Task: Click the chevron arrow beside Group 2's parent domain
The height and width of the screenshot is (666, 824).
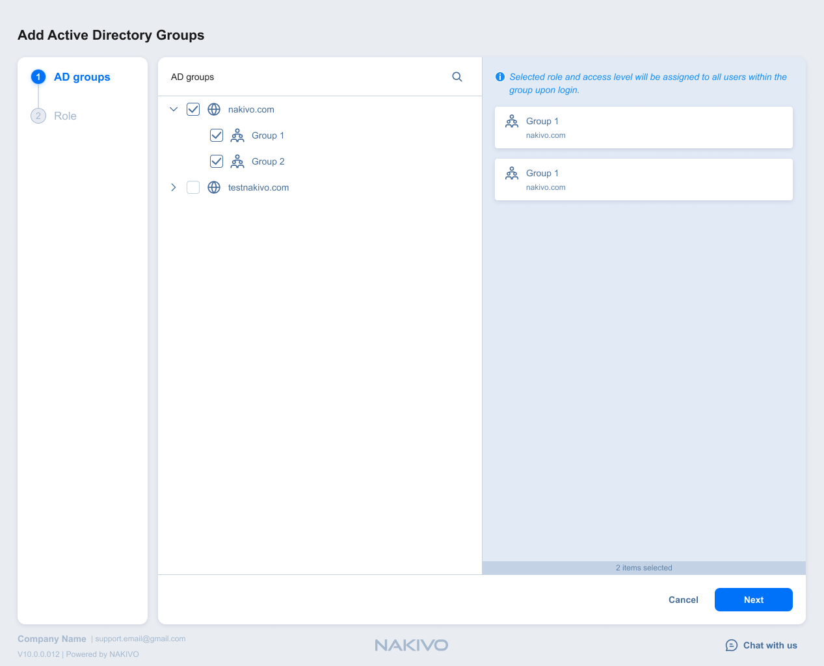Action: coord(174,109)
